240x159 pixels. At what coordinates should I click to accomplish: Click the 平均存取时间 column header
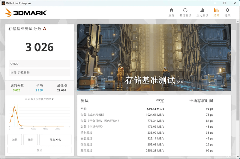201,101
